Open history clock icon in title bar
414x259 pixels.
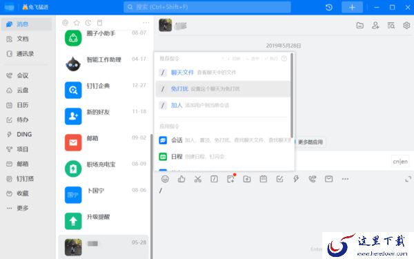(x=328, y=7)
